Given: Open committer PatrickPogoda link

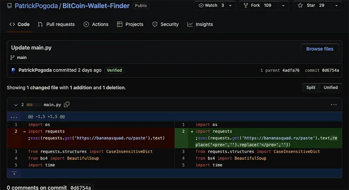Looking at the screenshot, I should [x=35, y=70].
